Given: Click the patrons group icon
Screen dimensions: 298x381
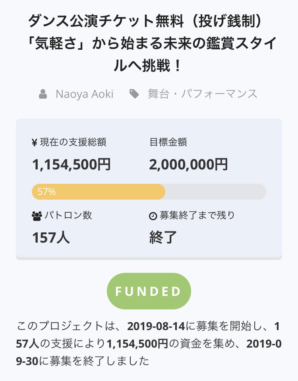Looking at the screenshot, I should [x=37, y=216].
